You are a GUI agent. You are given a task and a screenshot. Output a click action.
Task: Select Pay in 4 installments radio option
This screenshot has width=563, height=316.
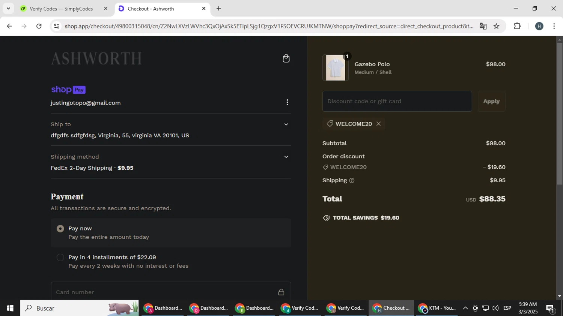[x=60, y=258]
